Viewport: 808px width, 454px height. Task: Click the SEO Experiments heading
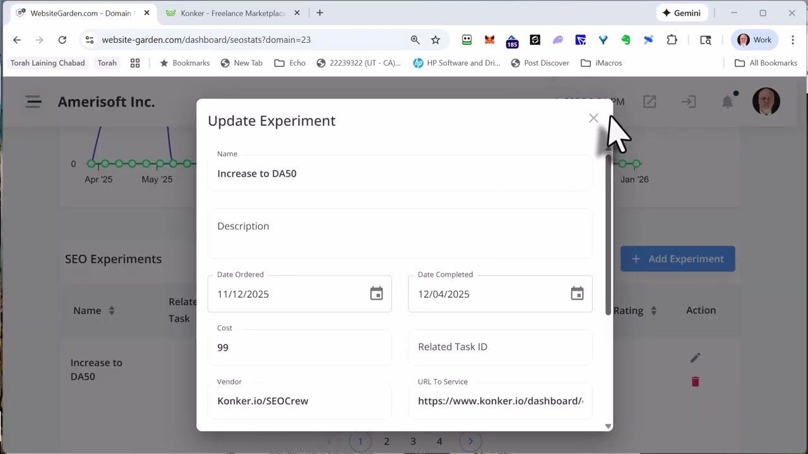pos(113,259)
